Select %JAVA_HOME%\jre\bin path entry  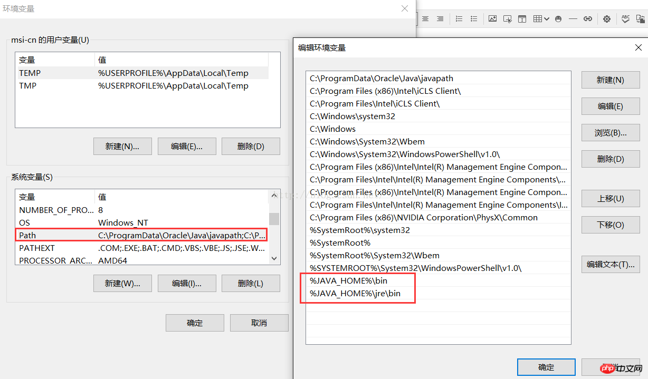438,293
